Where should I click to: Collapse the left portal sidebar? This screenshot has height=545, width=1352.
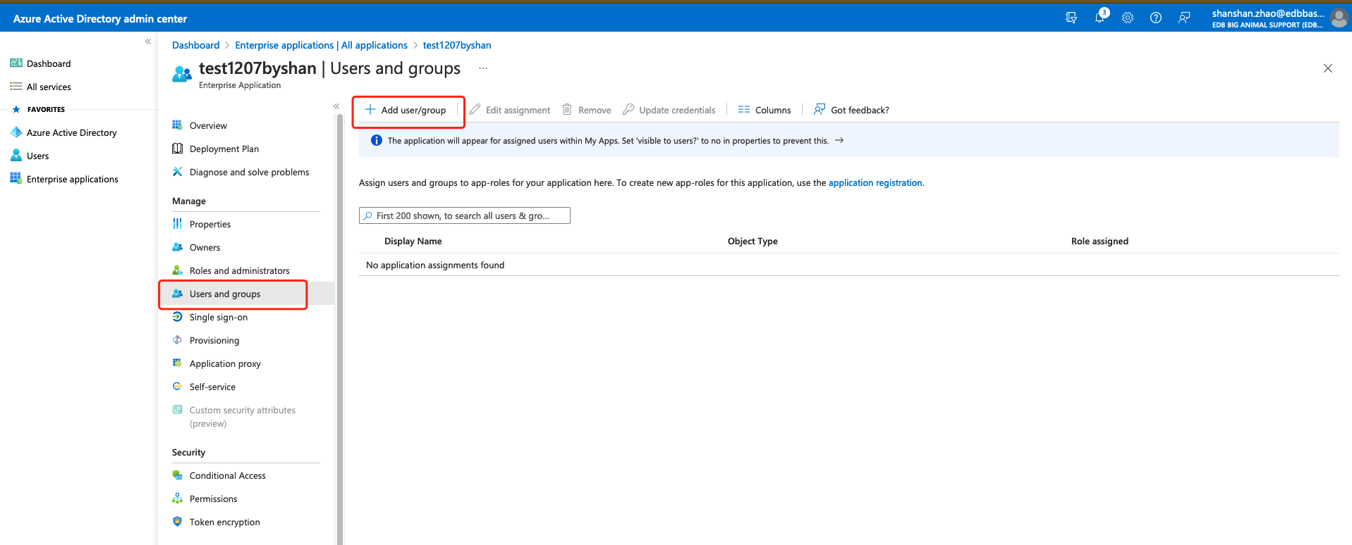tap(148, 42)
